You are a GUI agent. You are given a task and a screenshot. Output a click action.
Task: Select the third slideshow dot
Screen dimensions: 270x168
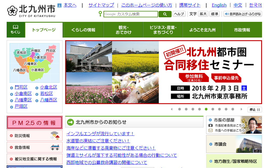coord(193,109)
